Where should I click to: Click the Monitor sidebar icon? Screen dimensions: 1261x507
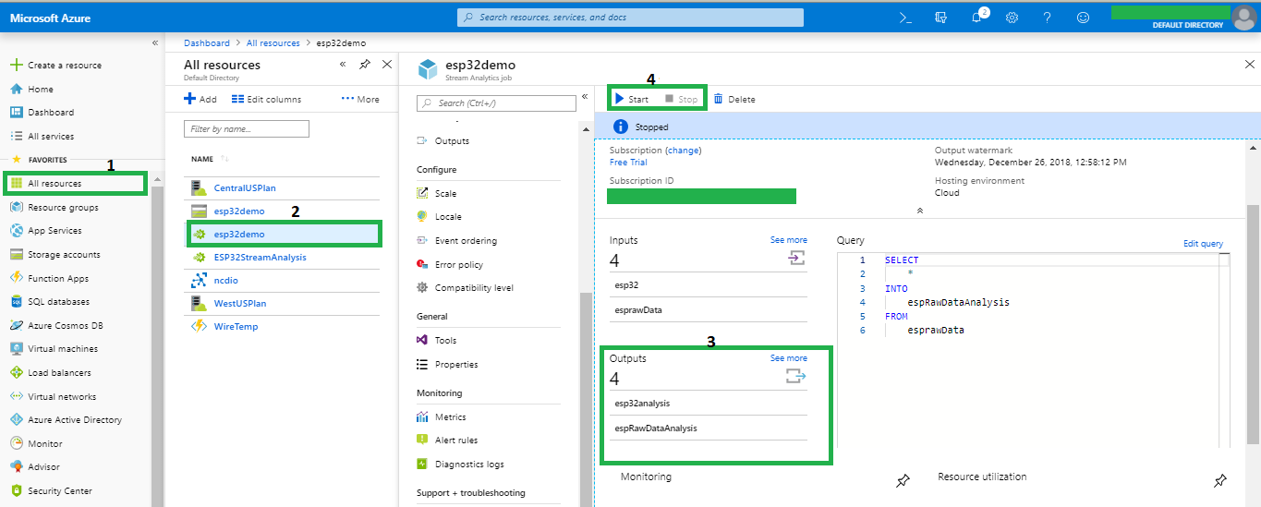click(x=16, y=444)
